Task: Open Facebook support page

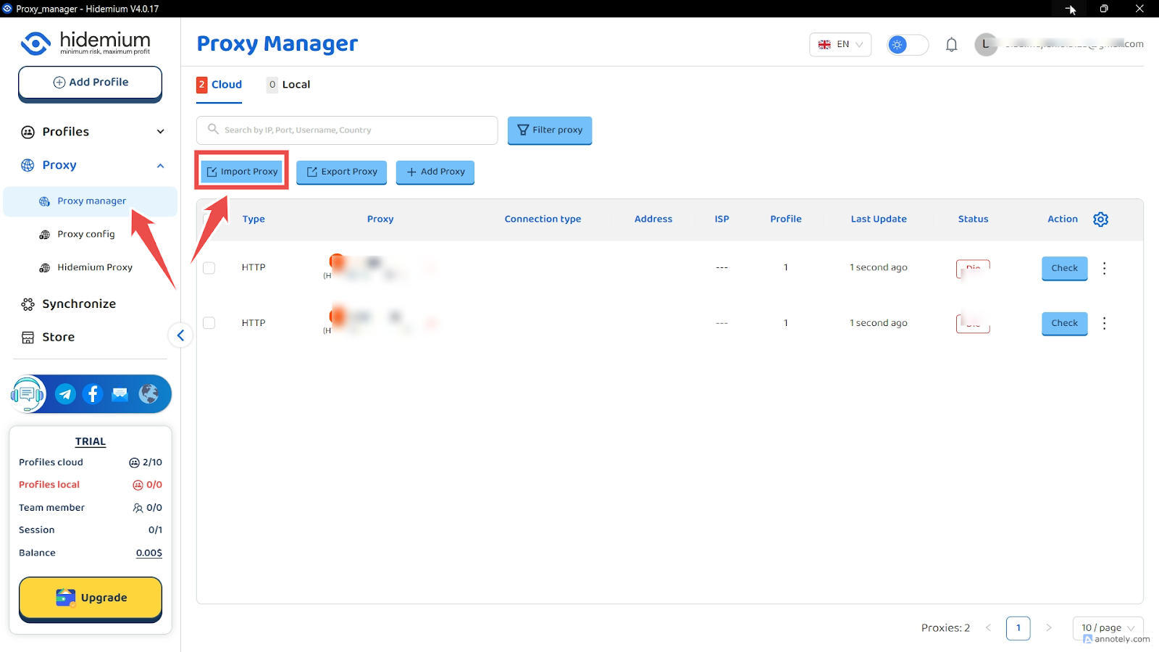Action: [x=93, y=394]
